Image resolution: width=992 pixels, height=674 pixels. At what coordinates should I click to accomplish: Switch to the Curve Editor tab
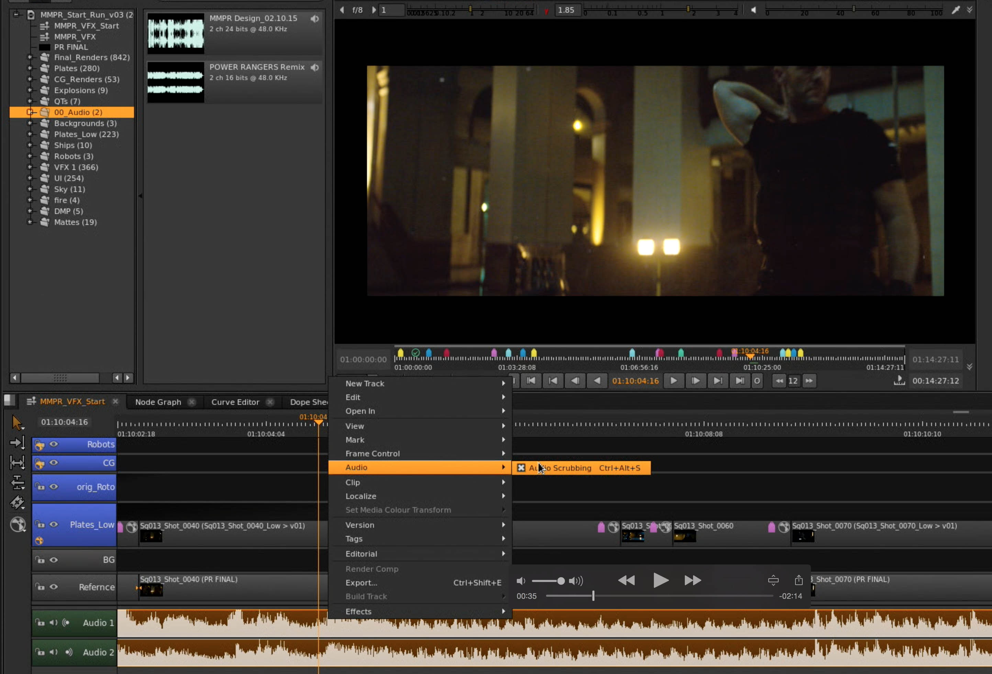tap(235, 402)
